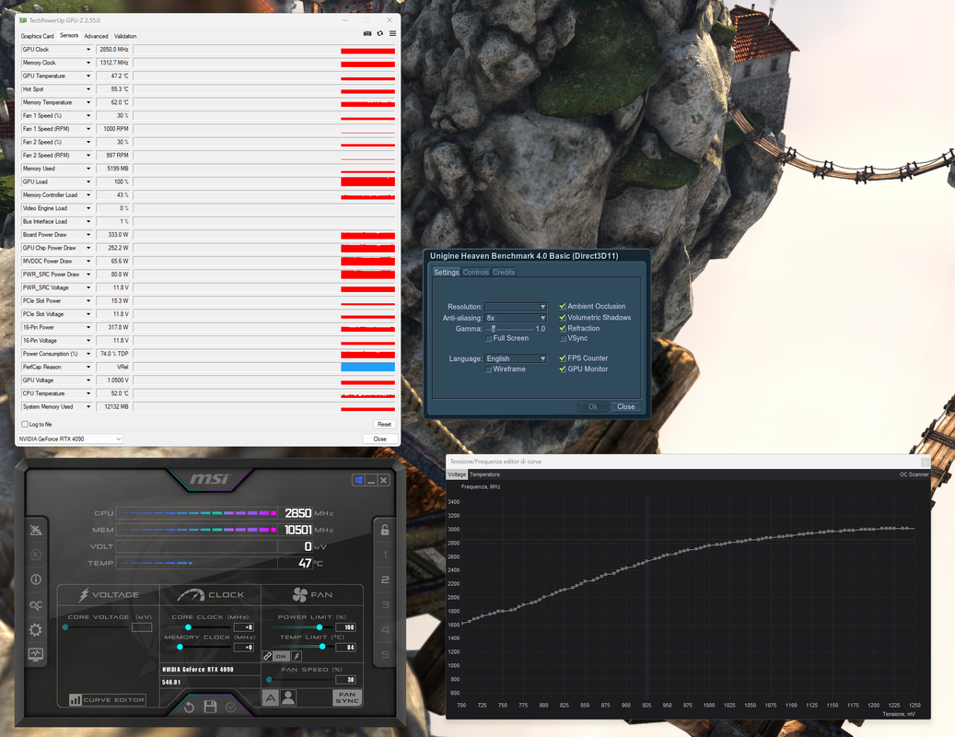955x737 pixels.
Task: Enable auto fan mode A button
Action: (x=271, y=697)
